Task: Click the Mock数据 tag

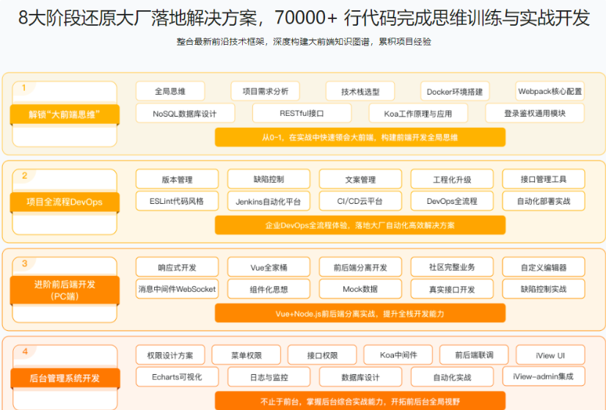Action: (359, 289)
